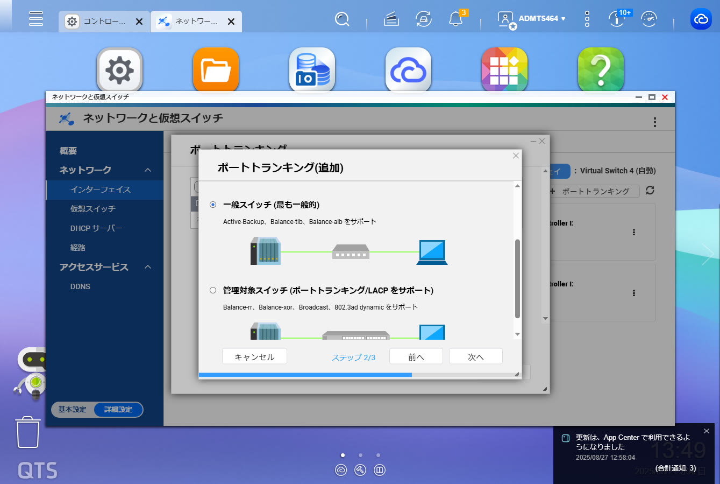Open the dashboard gauge icon

[x=649, y=20]
